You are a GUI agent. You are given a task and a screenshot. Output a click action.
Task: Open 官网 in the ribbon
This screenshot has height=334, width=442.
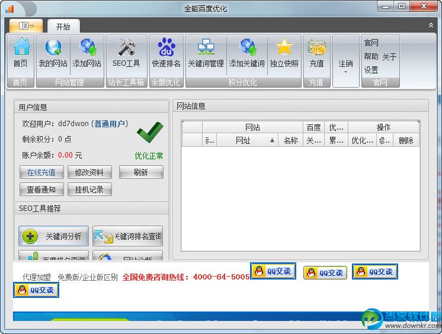coord(371,43)
